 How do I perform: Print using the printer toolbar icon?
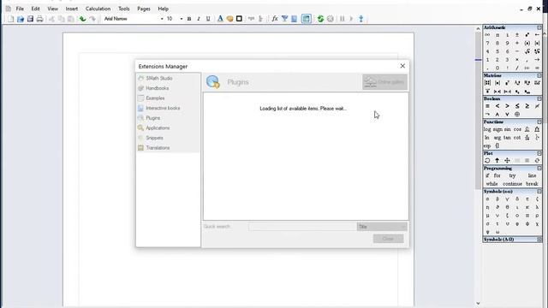pyautogui.click(x=39, y=19)
